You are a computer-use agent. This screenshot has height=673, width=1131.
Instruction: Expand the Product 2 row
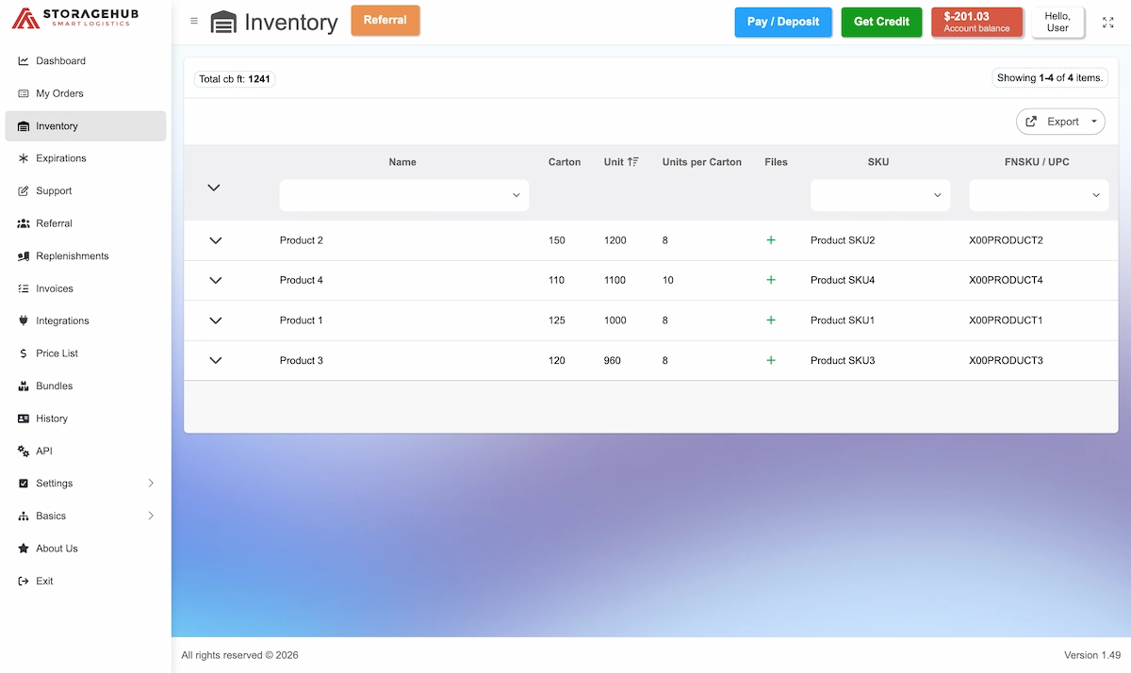click(215, 240)
